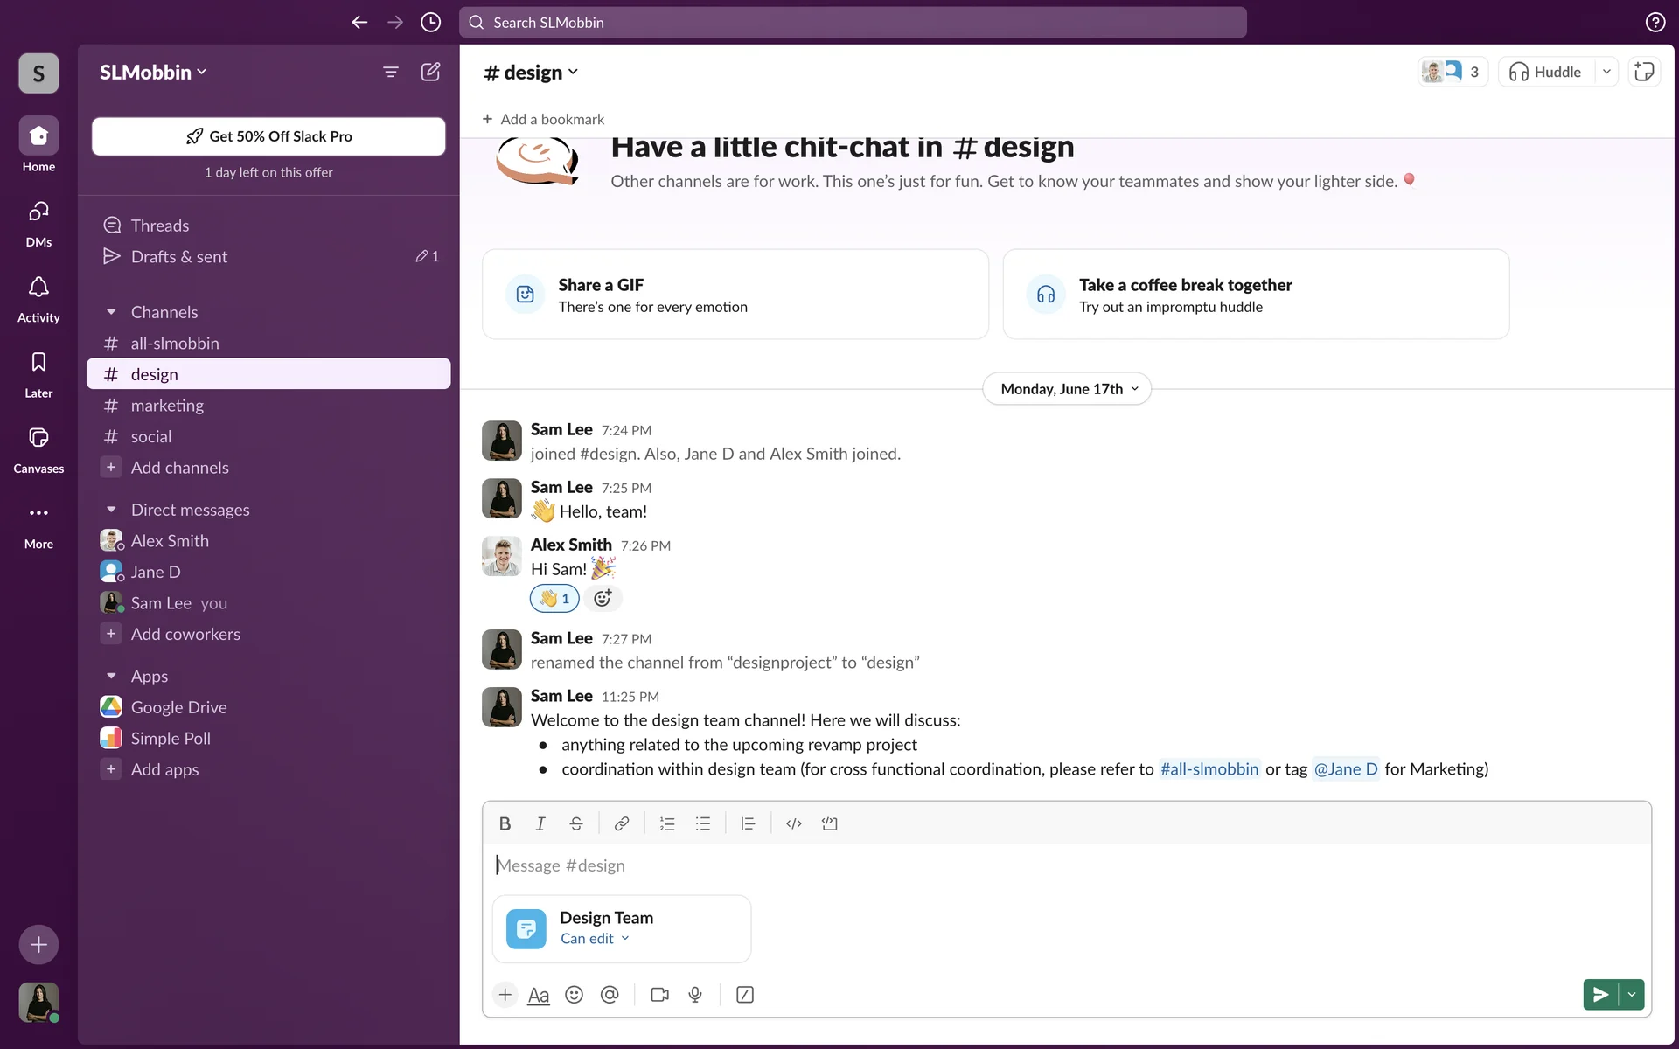Click the record audio microphone icon
The image size is (1679, 1049).
coord(695,995)
